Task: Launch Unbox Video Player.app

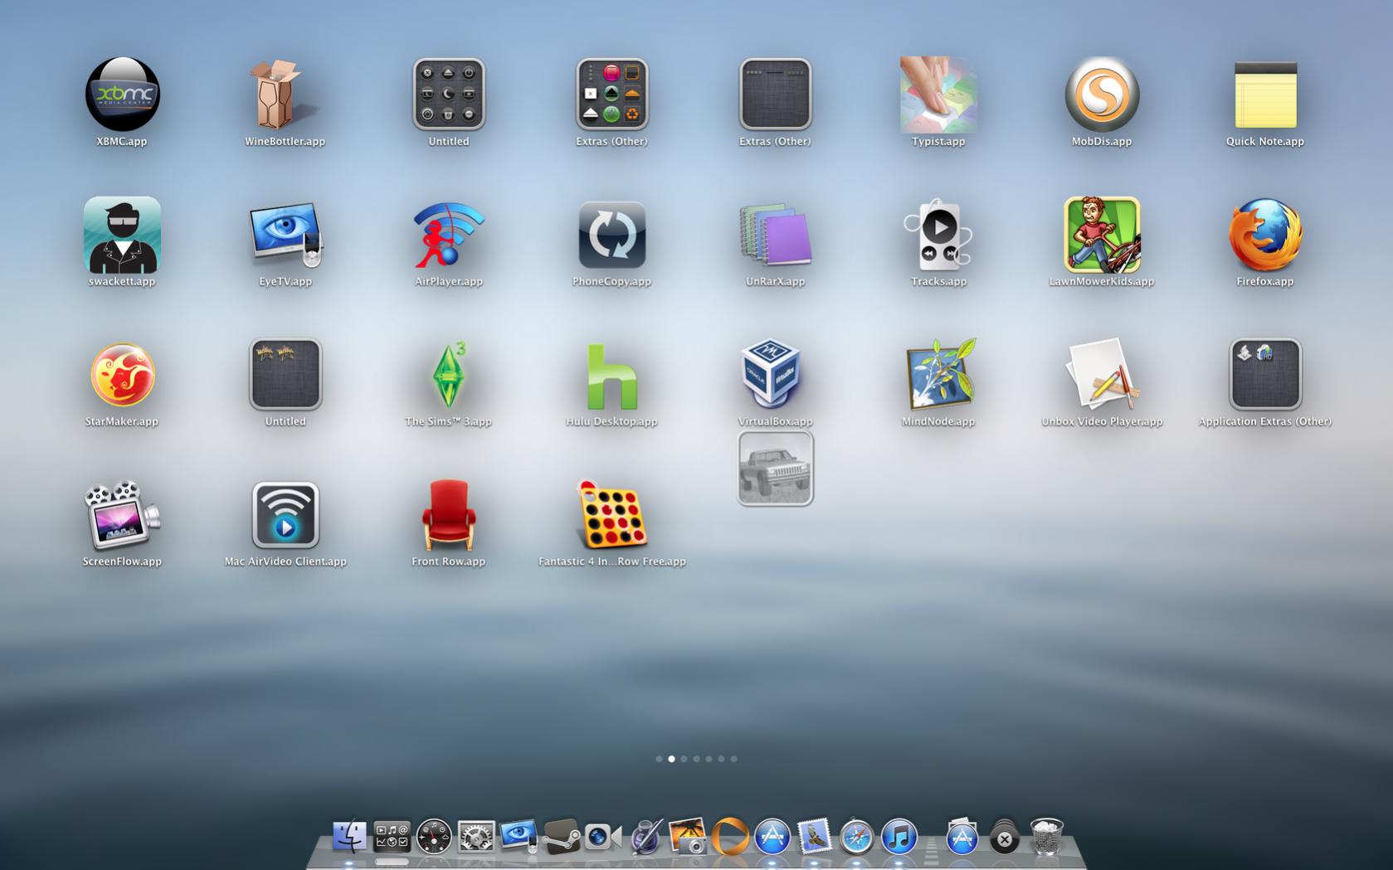Action: [1102, 375]
